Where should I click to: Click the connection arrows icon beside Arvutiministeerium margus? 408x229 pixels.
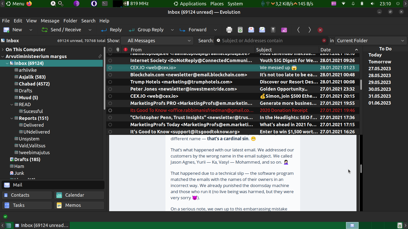coord(100,56)
